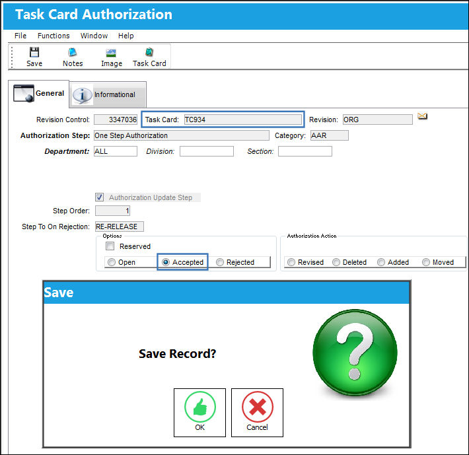Cancel the Save Record dialog
The image size is (469, 455).
257,412
